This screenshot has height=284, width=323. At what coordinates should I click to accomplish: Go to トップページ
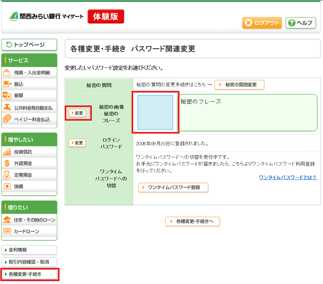click(x=29, y=45)
